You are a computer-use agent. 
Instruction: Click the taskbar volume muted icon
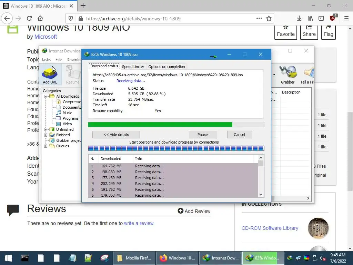point(323,258)
